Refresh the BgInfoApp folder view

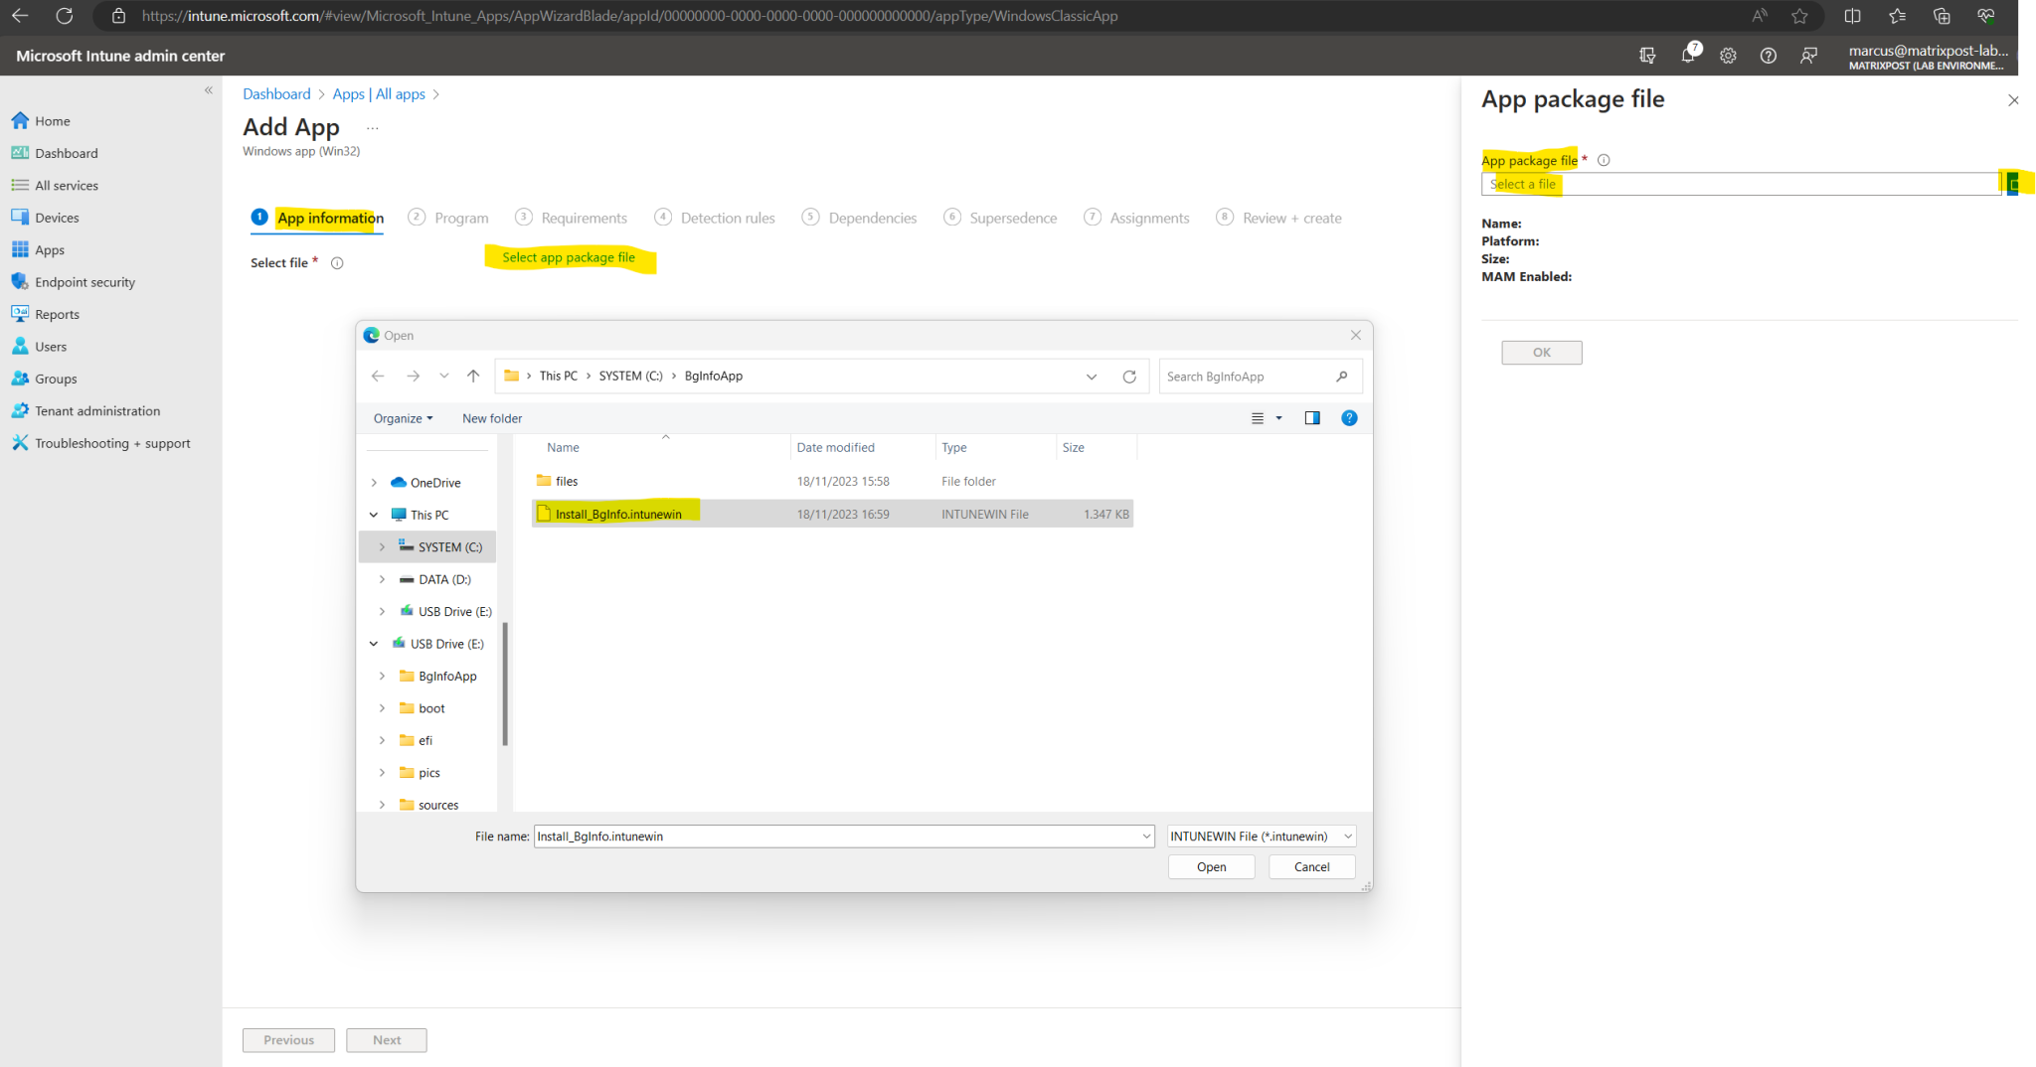pos(1129,376)
